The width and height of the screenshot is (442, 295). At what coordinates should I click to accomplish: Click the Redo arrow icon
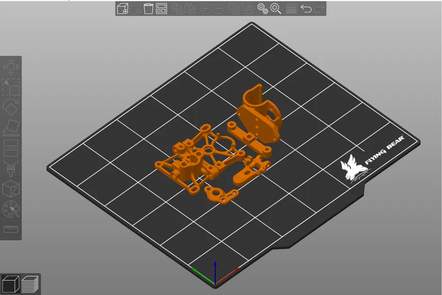pyautogui.click(x=319, y=8)
